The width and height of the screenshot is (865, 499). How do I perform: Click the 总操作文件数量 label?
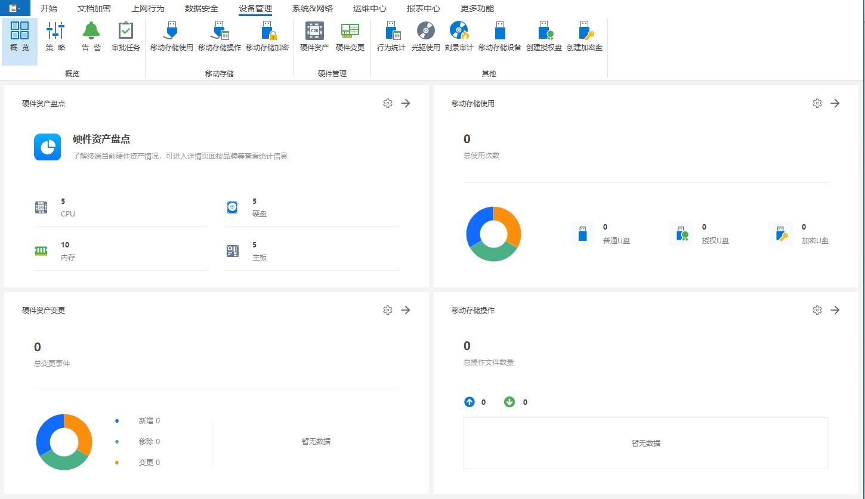pyautogui.click(x=489, y=362)
